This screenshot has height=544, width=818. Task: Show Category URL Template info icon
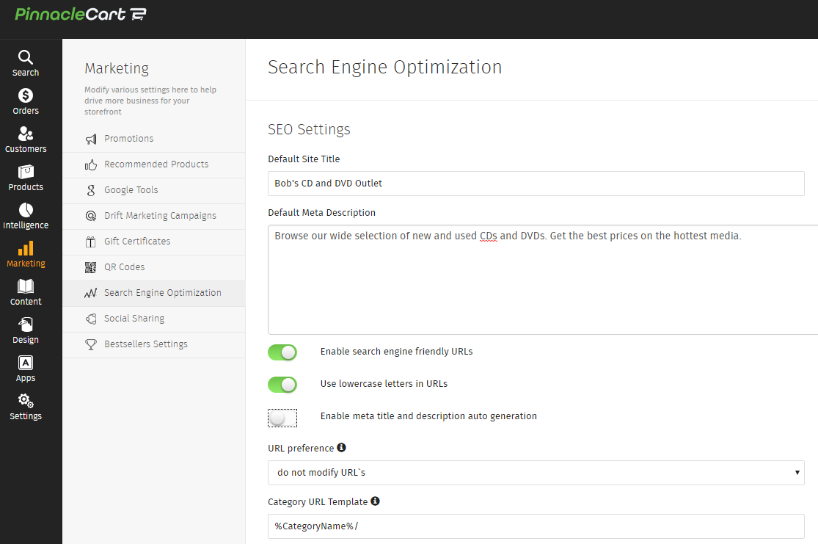[x=375, y=501]
